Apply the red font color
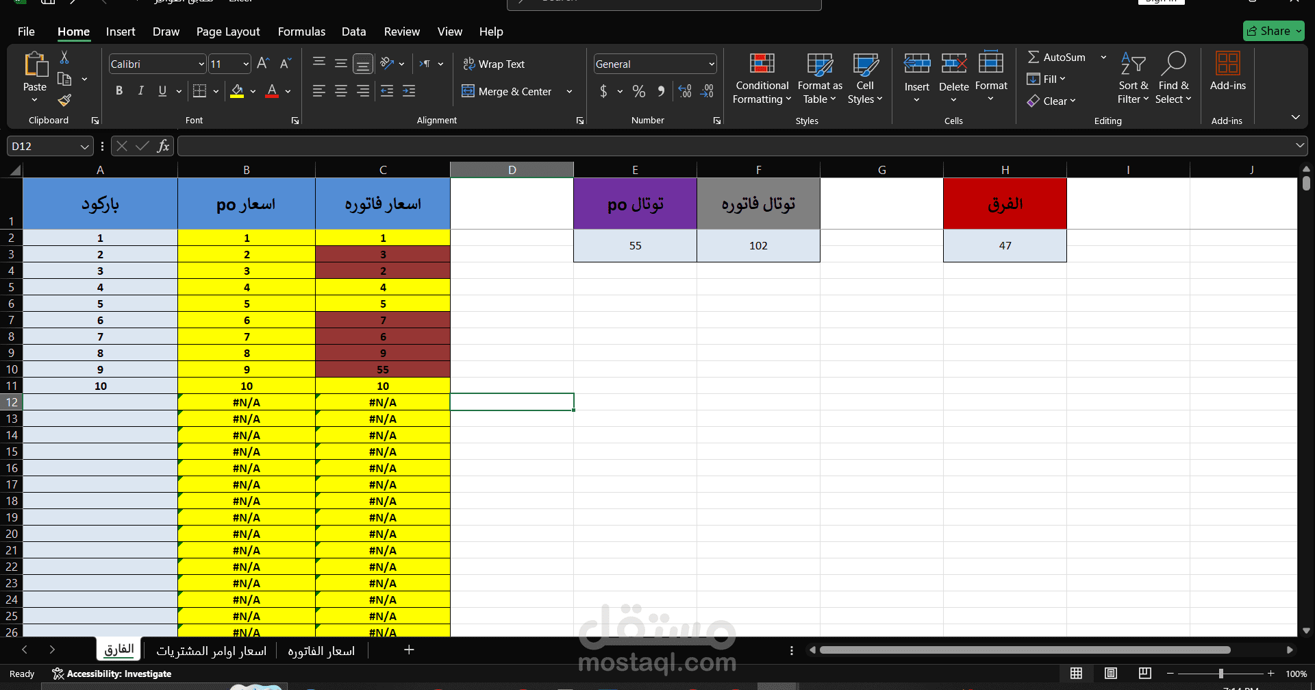The width and height of the screenshot is (1315, 690). pyautogui.click(x=272, y=91)
